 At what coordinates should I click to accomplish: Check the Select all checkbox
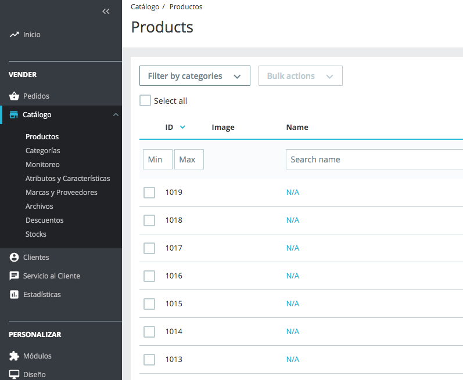145,101
